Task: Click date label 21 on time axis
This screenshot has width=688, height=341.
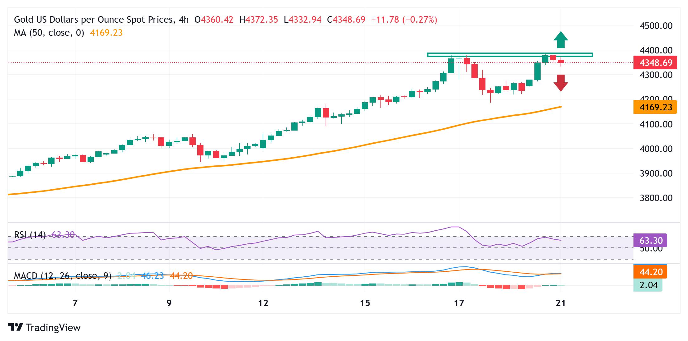Action: click(x=561, y=303)
